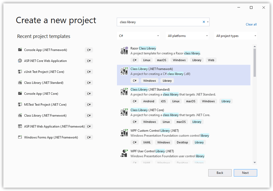Click the Razor Class Library template icon
273x191 pixels.
(124, 51)
